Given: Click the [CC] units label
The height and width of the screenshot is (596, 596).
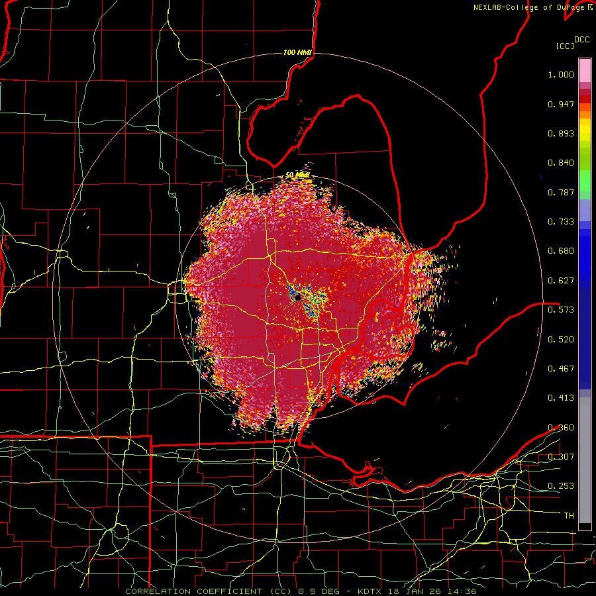Looking at the screenshot, I should point(565,46).
